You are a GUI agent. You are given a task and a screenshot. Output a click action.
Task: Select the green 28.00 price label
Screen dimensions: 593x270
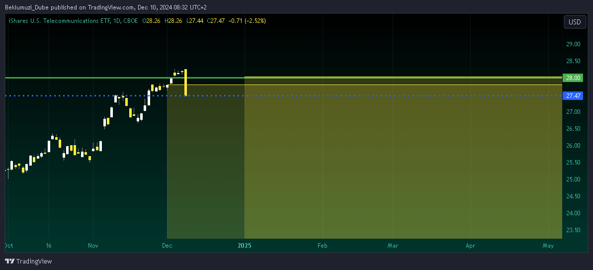[573, 78]
